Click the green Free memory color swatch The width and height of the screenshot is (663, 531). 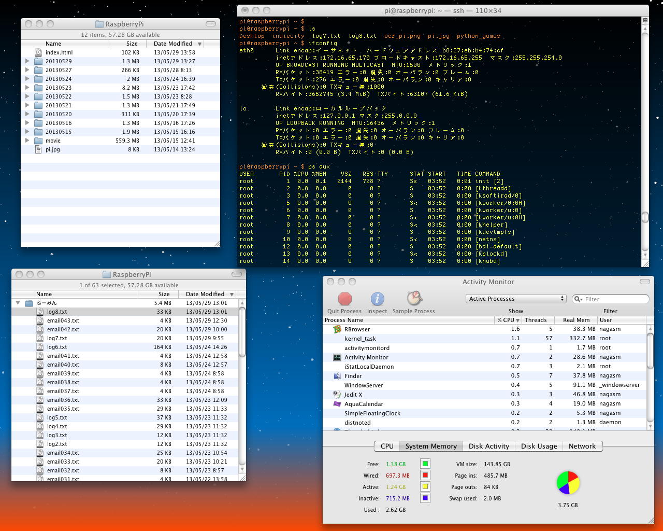(425, 464)
